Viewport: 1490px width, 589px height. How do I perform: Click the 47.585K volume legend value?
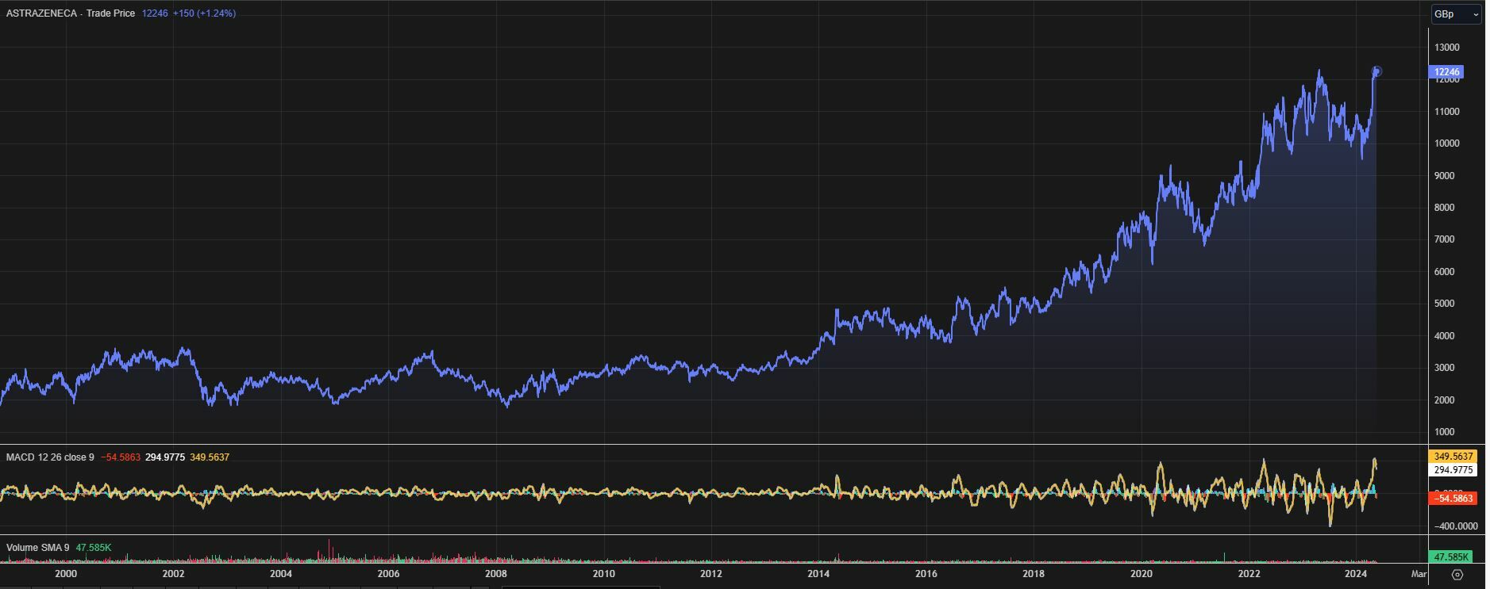[94, 548]
